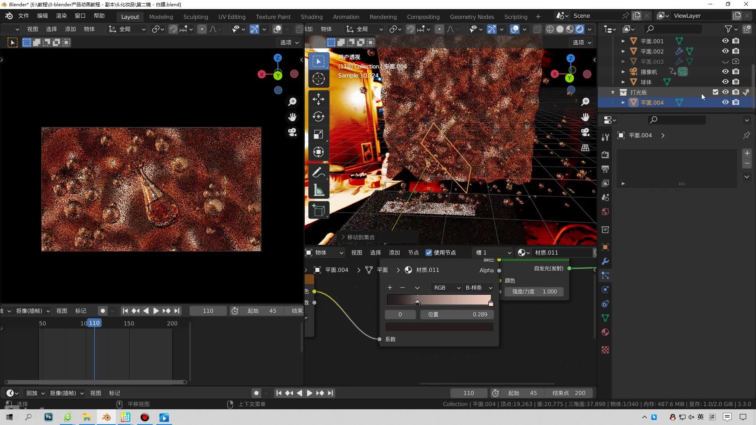Click the Layout tab in workspace
756x425 pixels.
pos(130,16)
